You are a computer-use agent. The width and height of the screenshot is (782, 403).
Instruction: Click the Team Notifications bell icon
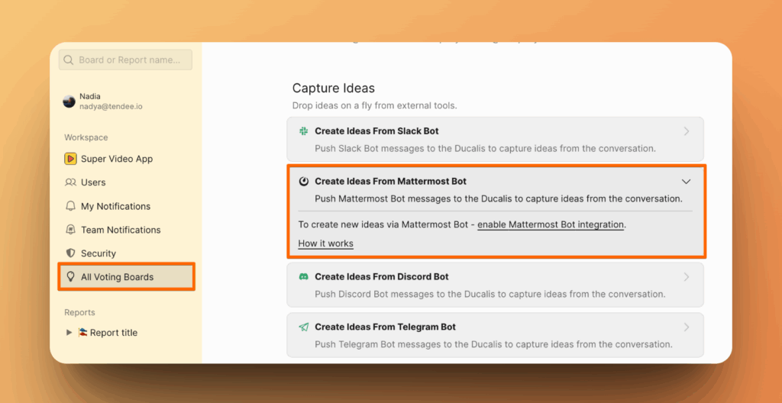[x=70, y=230]
